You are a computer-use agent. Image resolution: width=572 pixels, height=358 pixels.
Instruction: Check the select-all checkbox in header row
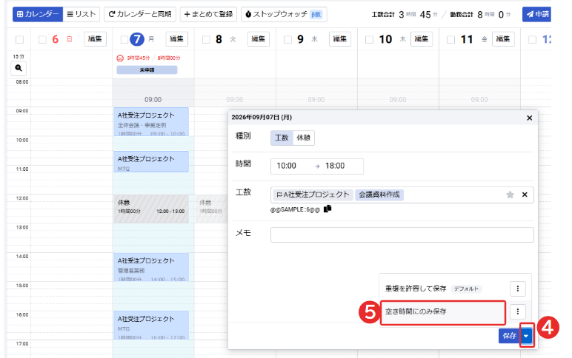[20, 39]
